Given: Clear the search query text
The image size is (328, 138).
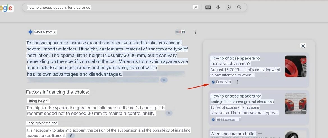Looking at the screenshot, I should pyautogui.click(x=196, y=7).
